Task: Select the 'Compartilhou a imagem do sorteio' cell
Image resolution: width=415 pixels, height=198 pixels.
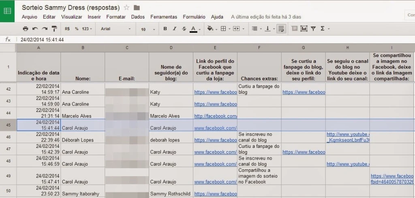Action: pyautogui.click(x=259, y=176)
